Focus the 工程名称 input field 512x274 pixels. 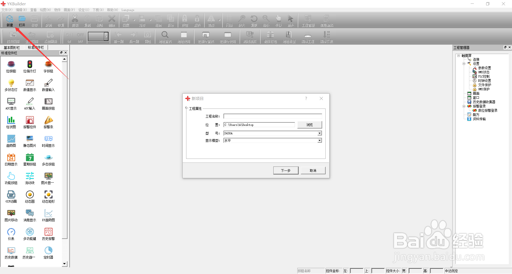[273, 116]
